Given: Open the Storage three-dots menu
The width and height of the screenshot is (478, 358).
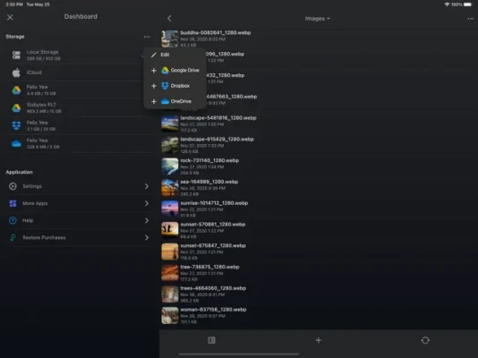Looking at the screenshot, I should coord(147,37).
